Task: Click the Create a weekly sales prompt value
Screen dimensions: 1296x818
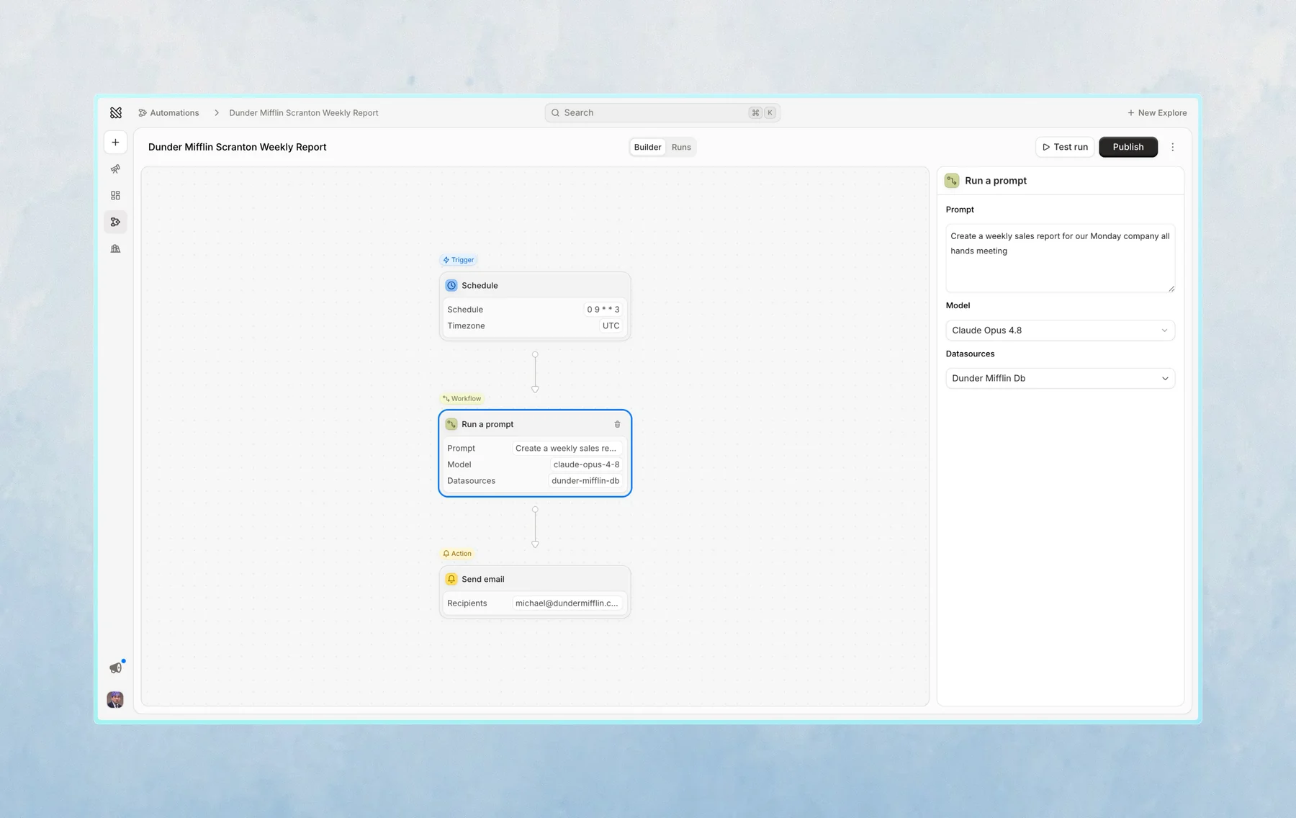Action: tap(566, 449)
